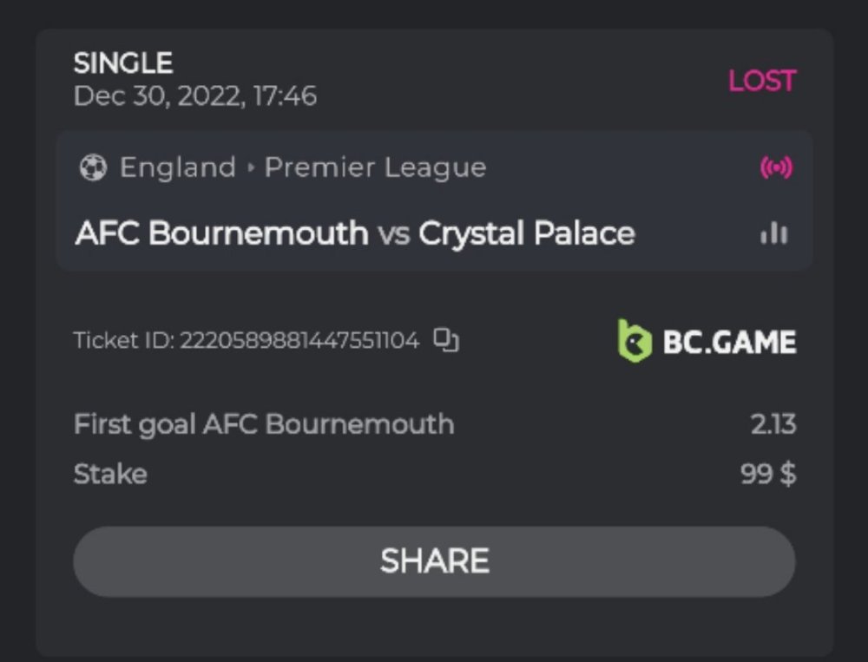This screenshot has height=662, width=868.
Task: Click the 99 $ stake amount
Action: click(x=768, y=474)
